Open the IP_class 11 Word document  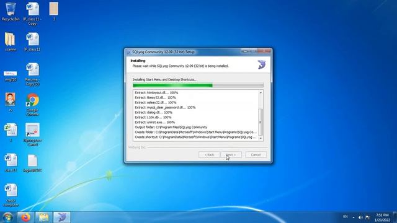(x=32, y=42)
